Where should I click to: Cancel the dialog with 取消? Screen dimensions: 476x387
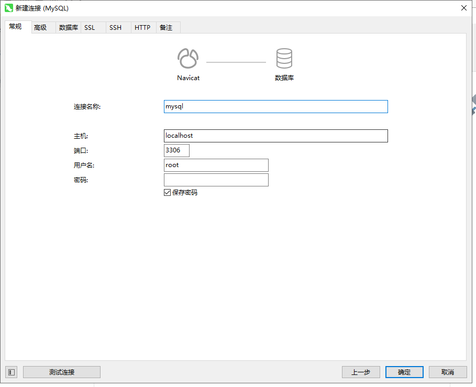coord(448,372)
